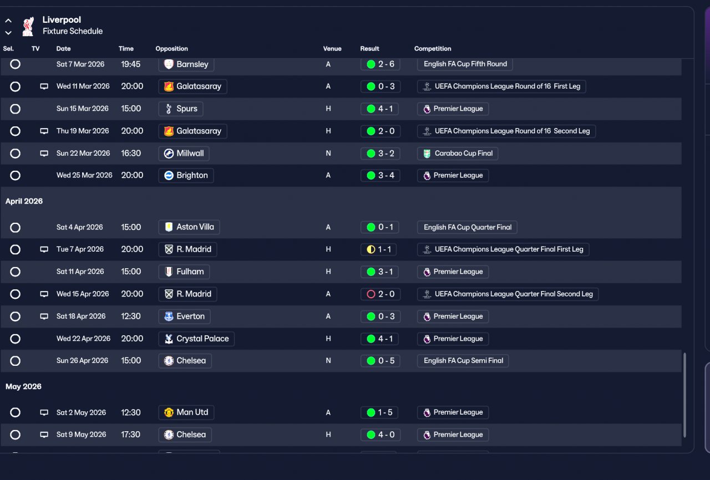710x480 pixels.
Task: Select the Crystal Palace fixture radio button
Action: point(16,339)
